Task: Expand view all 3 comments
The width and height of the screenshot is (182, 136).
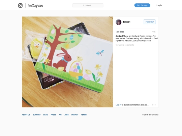Action: point(125,45)
